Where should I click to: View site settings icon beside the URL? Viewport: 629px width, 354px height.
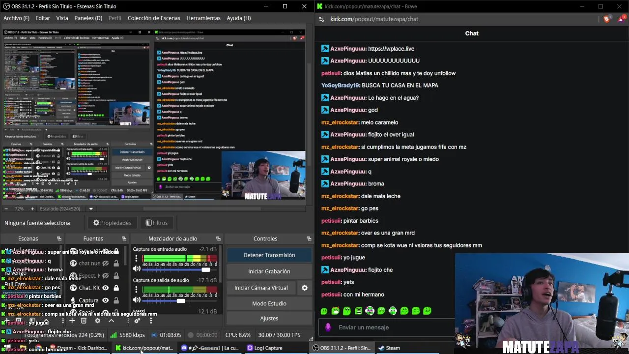321,19
